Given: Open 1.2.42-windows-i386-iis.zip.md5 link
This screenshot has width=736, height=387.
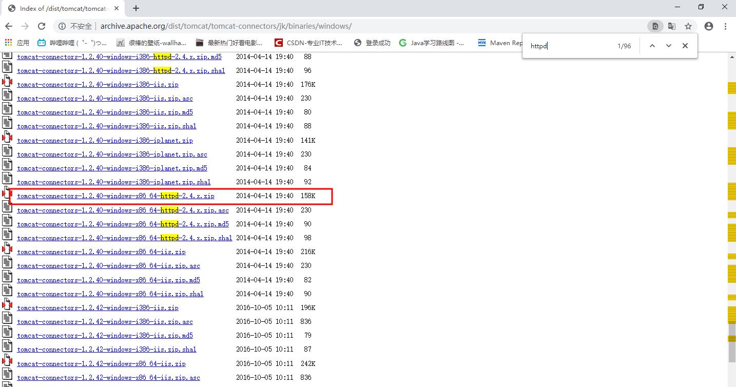Looking at the screenshot, I should [105, 335].
